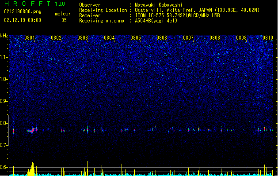The width and height of the screenshot is (278, 176).
Task: Click the ICOM IC-575 receiver value
Action: click(x=177, y=15)
